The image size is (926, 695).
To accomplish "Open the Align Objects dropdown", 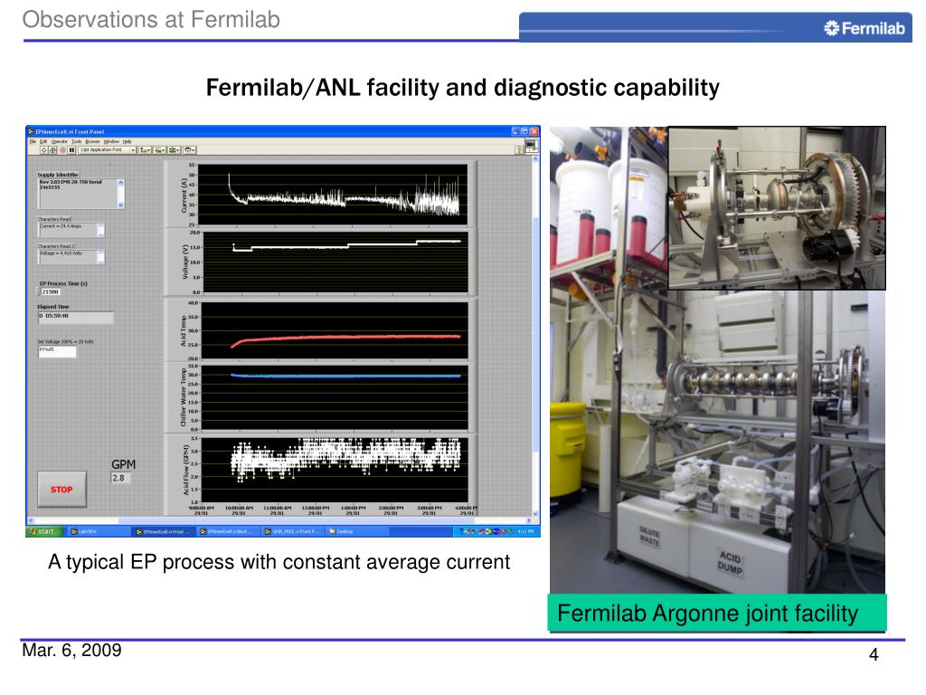I will pyautogui.click(x=145, y=150).
